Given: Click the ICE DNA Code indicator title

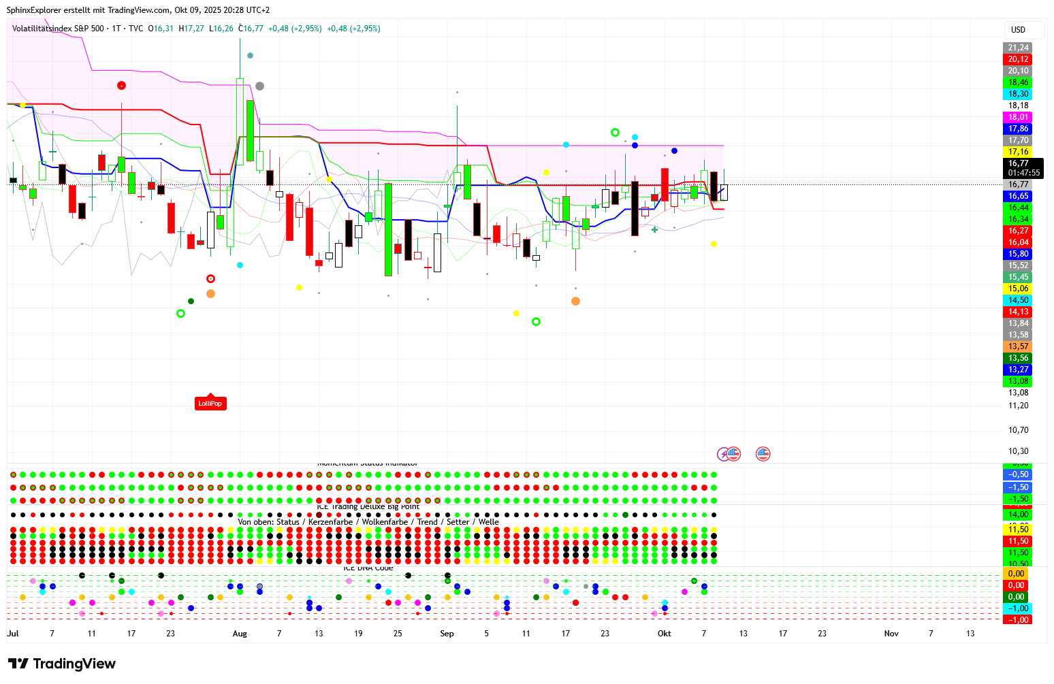Looking at the screenshot, I should [x=368, y=568].
